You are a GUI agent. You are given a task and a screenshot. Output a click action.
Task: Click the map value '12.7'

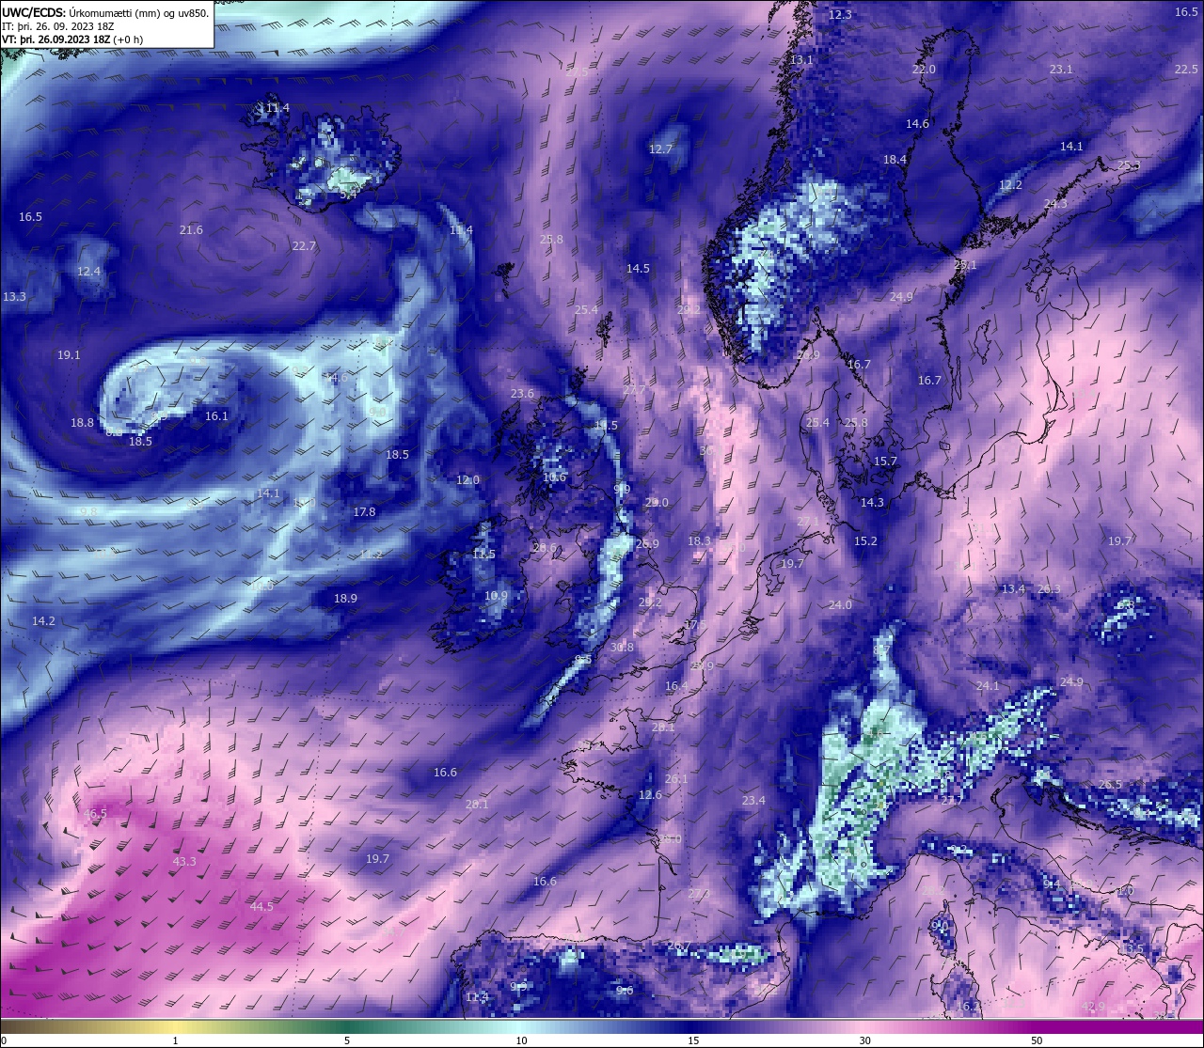point(660,149)
